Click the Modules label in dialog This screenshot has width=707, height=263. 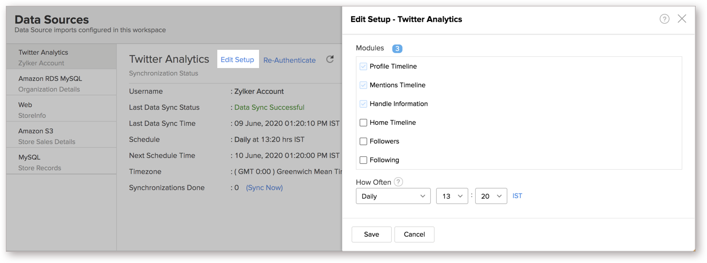pyautogui.click(x=370, y=48)
